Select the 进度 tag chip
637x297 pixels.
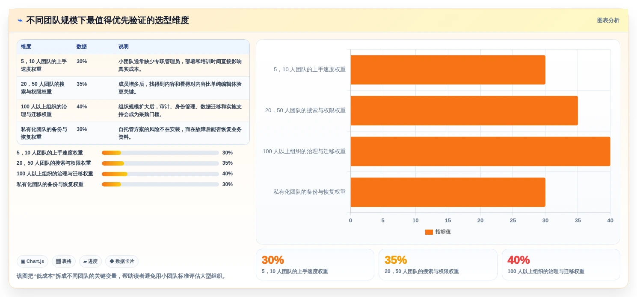pyautogui.click(x=90, y=262)
